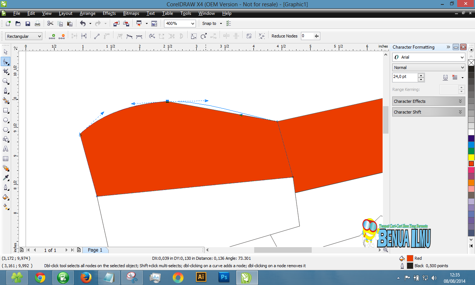Click the Snap to button
This screenshot has height=285, width=475.
point(209,23)
